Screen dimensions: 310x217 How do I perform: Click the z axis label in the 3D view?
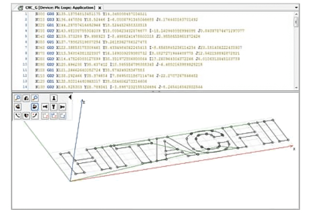tap(84, 102)
